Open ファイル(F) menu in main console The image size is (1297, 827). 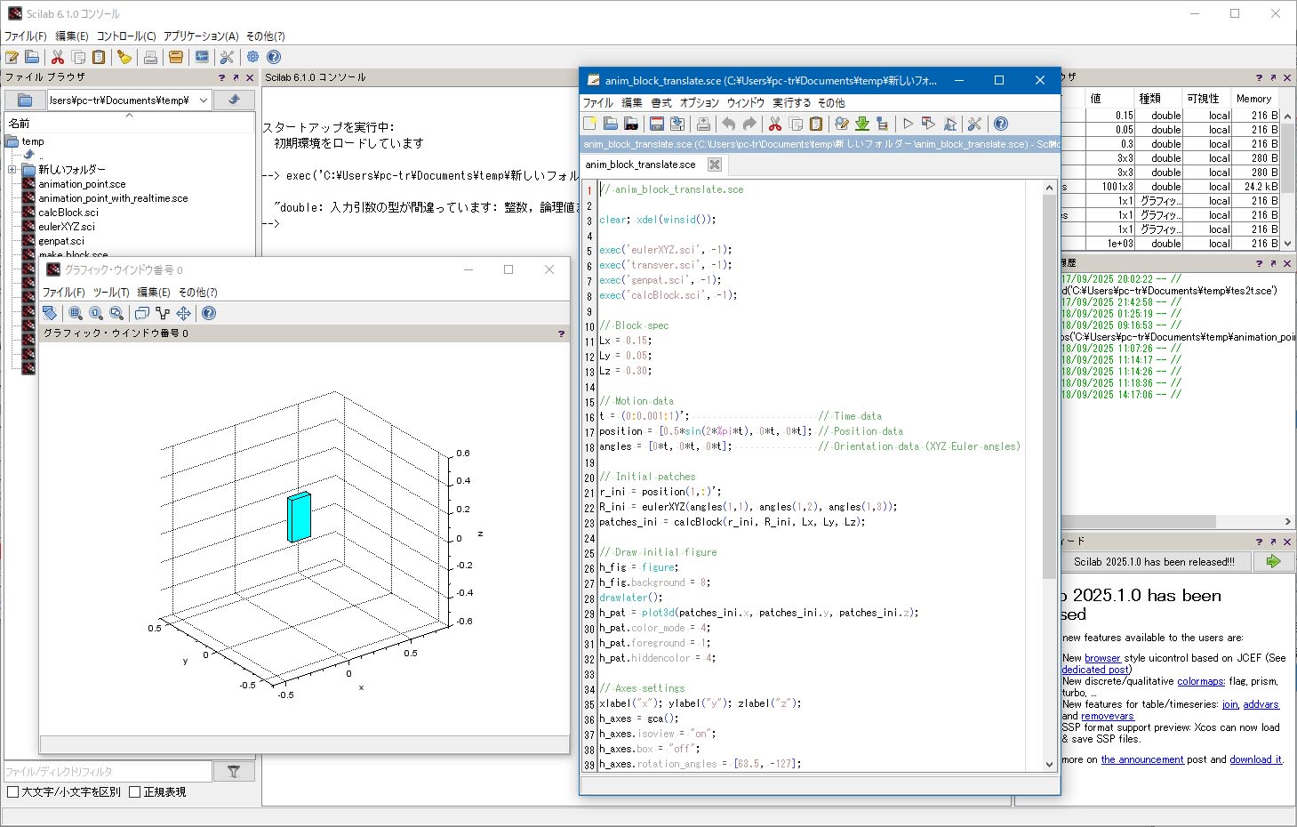tap(26, 36)
